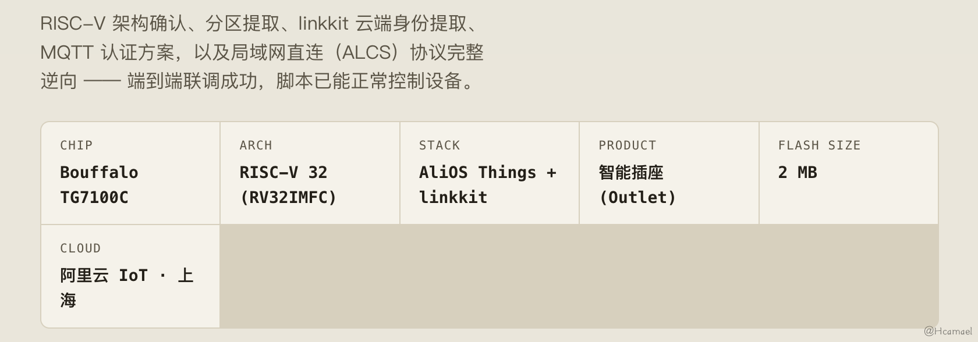The height and width of the screenshot is (342, 978).
Task: Click the empty tan grid area
Action: (579, 276)
